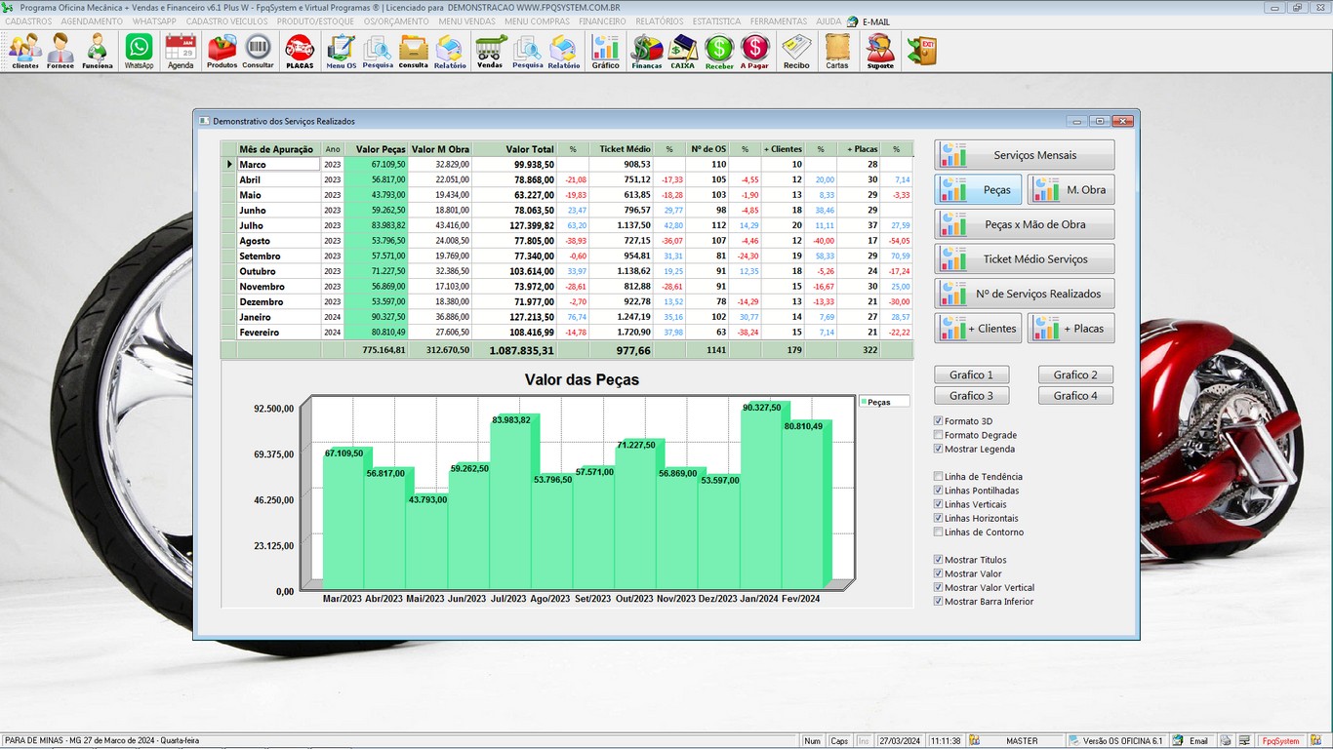Screen dimensions: 1333x749
Task: Enable Formato Degrade checkbox
Action: point(939,435)
